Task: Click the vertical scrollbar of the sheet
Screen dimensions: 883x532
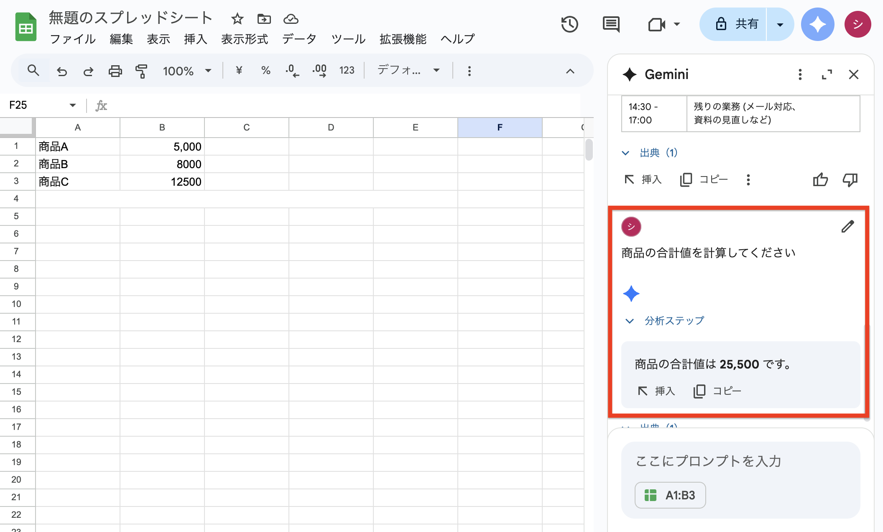Action: [589, 150]
